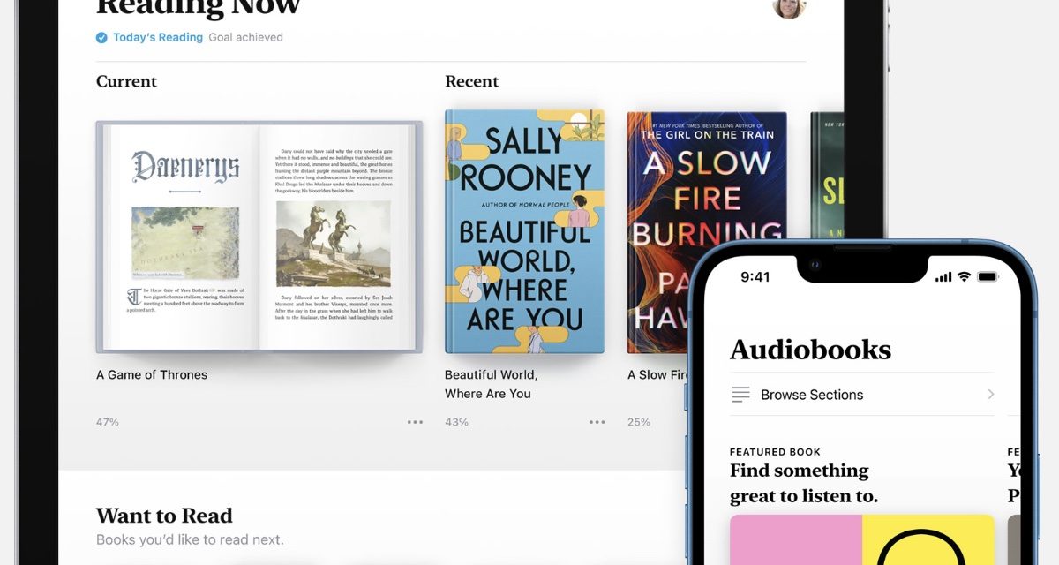Viewport: 1059px width, 565px height.
Task: Click the A Game of Thrones title text
Action: pos(152,375)
